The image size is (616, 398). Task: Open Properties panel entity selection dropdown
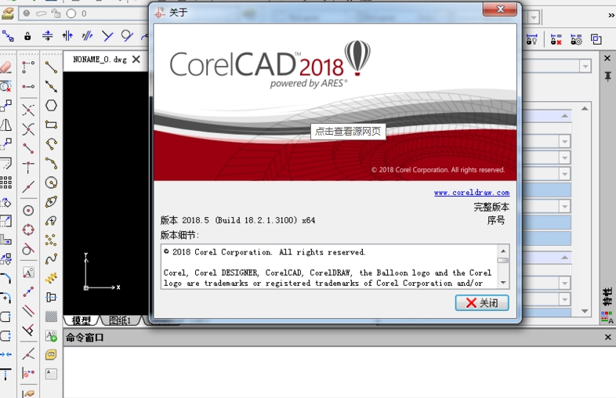point(585,67)
